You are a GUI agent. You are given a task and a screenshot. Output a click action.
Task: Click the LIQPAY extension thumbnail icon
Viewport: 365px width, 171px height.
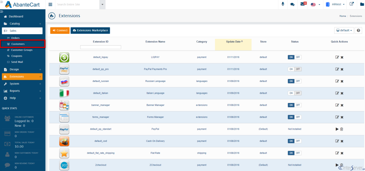[64, 57]
